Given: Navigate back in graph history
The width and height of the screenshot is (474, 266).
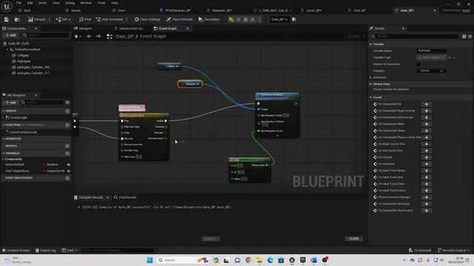Looking at the screenshot, I should [89, 36].
